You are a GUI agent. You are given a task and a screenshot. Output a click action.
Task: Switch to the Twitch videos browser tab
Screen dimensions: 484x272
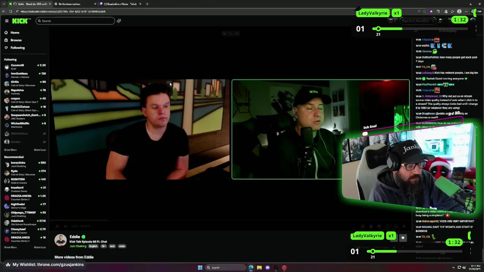120,4
